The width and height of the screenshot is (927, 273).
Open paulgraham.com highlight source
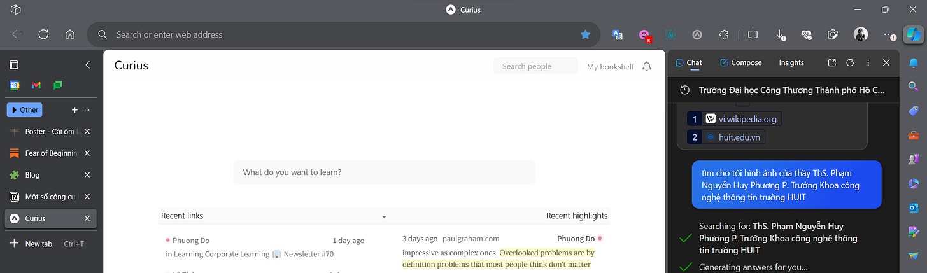pyautogui.click(x=471, y=239)
